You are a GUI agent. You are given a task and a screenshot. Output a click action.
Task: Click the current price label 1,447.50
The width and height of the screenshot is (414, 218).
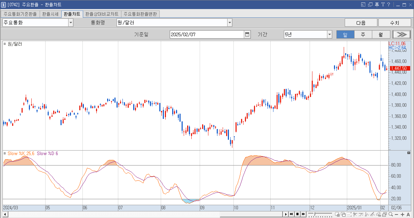[x=400, y=68]
